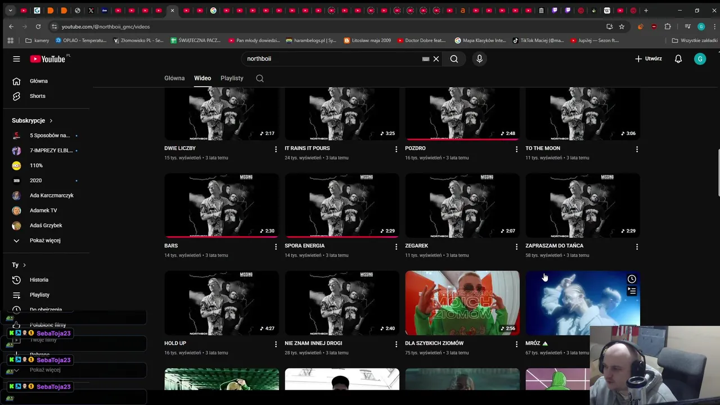Open options menu for BARS
Screen dimensions: 720x405
tap(276, 246)
